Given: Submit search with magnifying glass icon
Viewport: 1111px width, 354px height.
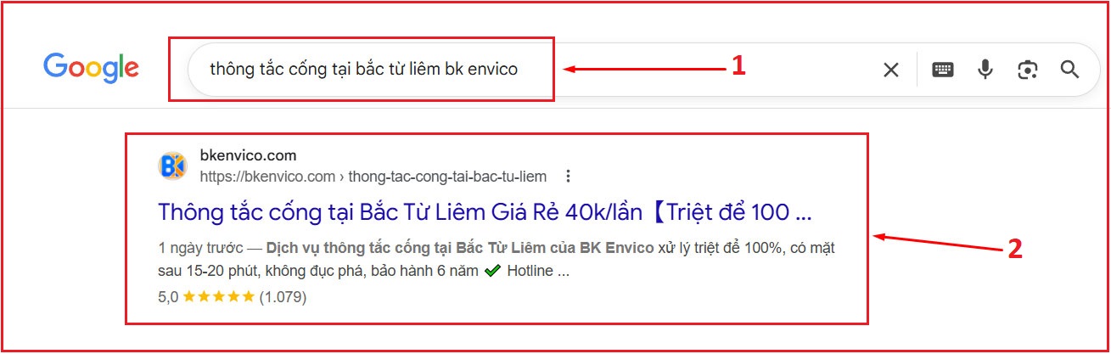Looking at the screenshot, I should point(1069,70).
